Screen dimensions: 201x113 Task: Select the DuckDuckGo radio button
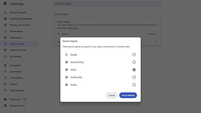point(134,77)
